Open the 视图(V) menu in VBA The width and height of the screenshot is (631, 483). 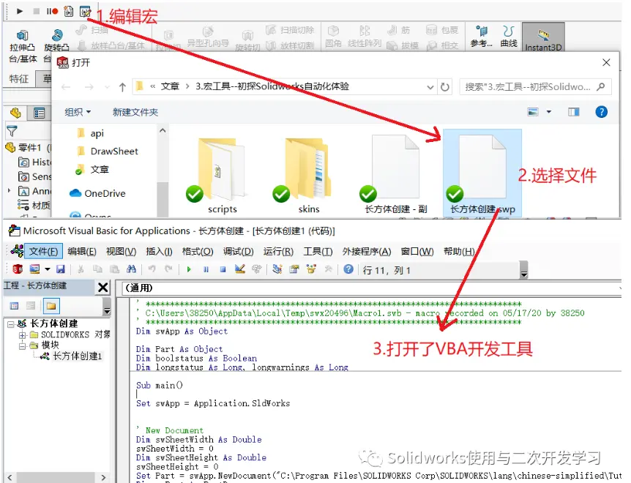tap(121, 251)
